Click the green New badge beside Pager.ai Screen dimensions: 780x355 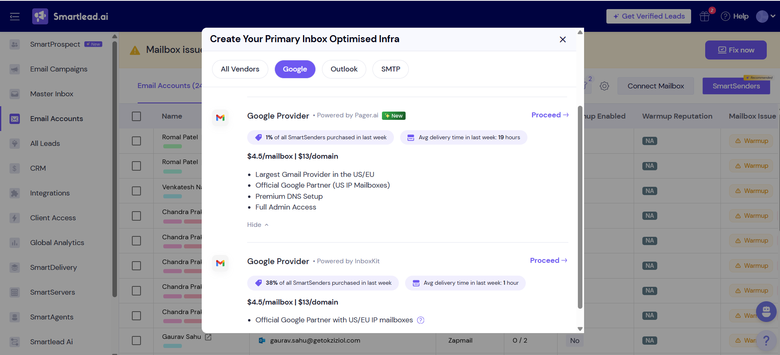point(394,116)
